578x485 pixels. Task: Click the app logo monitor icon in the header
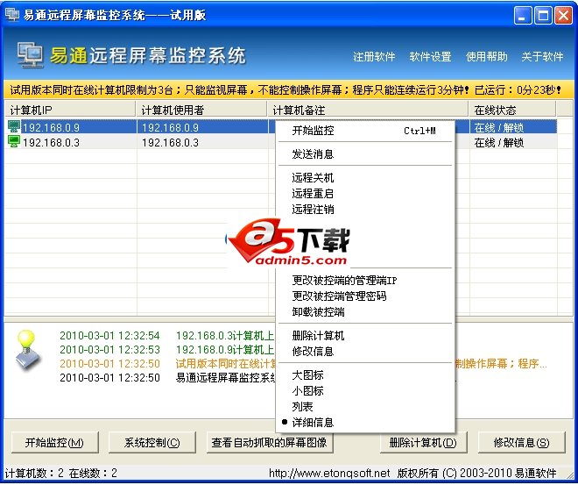[30, 55]
